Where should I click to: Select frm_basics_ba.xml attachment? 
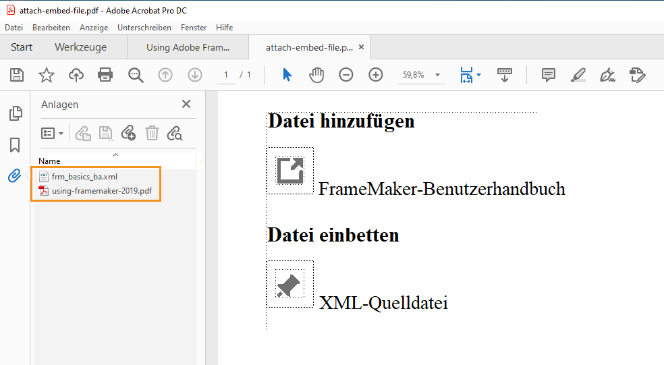(84, 177)
